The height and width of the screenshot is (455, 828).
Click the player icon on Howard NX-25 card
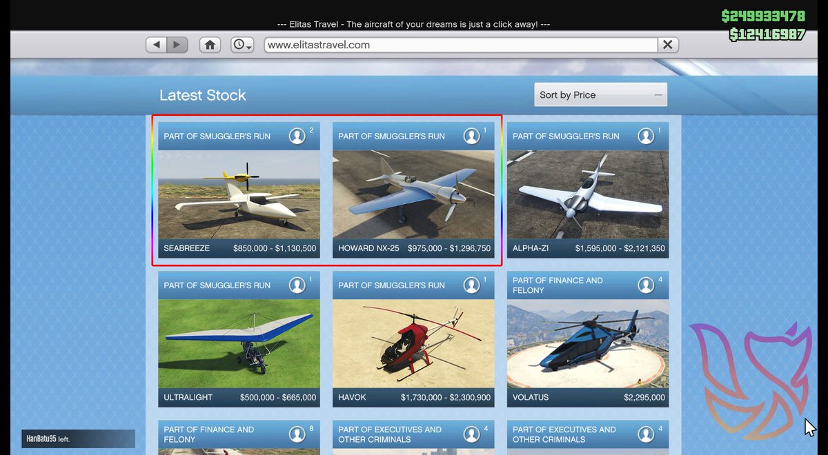(x=472, y=136)
